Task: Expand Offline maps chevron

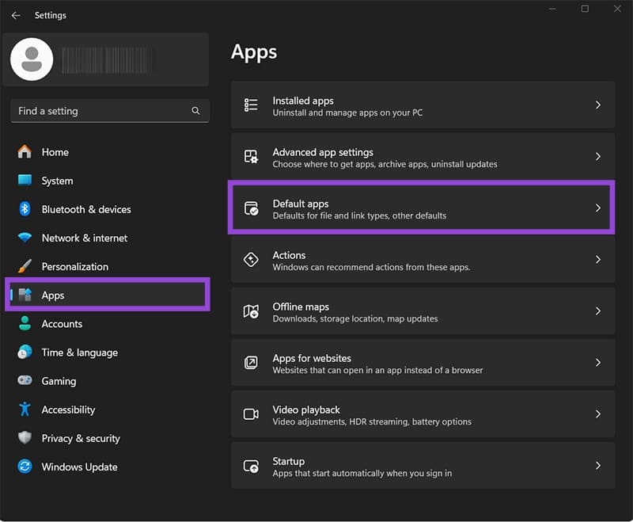Action: pyautogui.click(x=598, y=311)
